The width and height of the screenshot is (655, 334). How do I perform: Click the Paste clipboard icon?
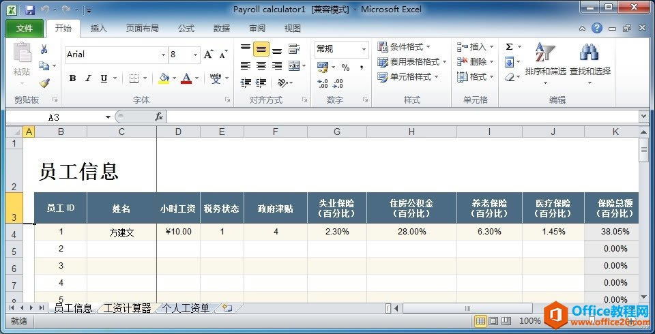pos(22,53)
